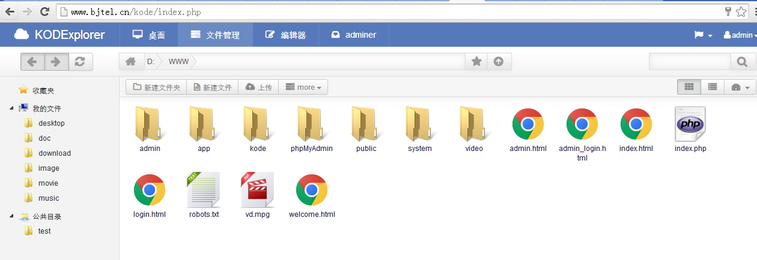This screenshot has width=757, height=260.
Task: Open the app folder icon
Action: coord(203,124)
